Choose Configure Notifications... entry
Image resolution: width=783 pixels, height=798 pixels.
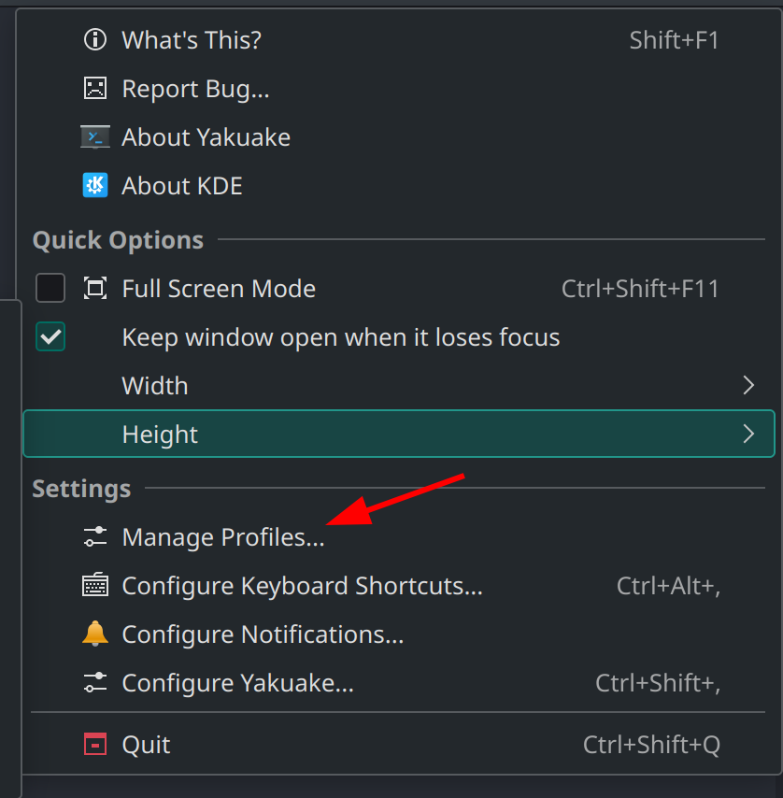tap(399, 634)
